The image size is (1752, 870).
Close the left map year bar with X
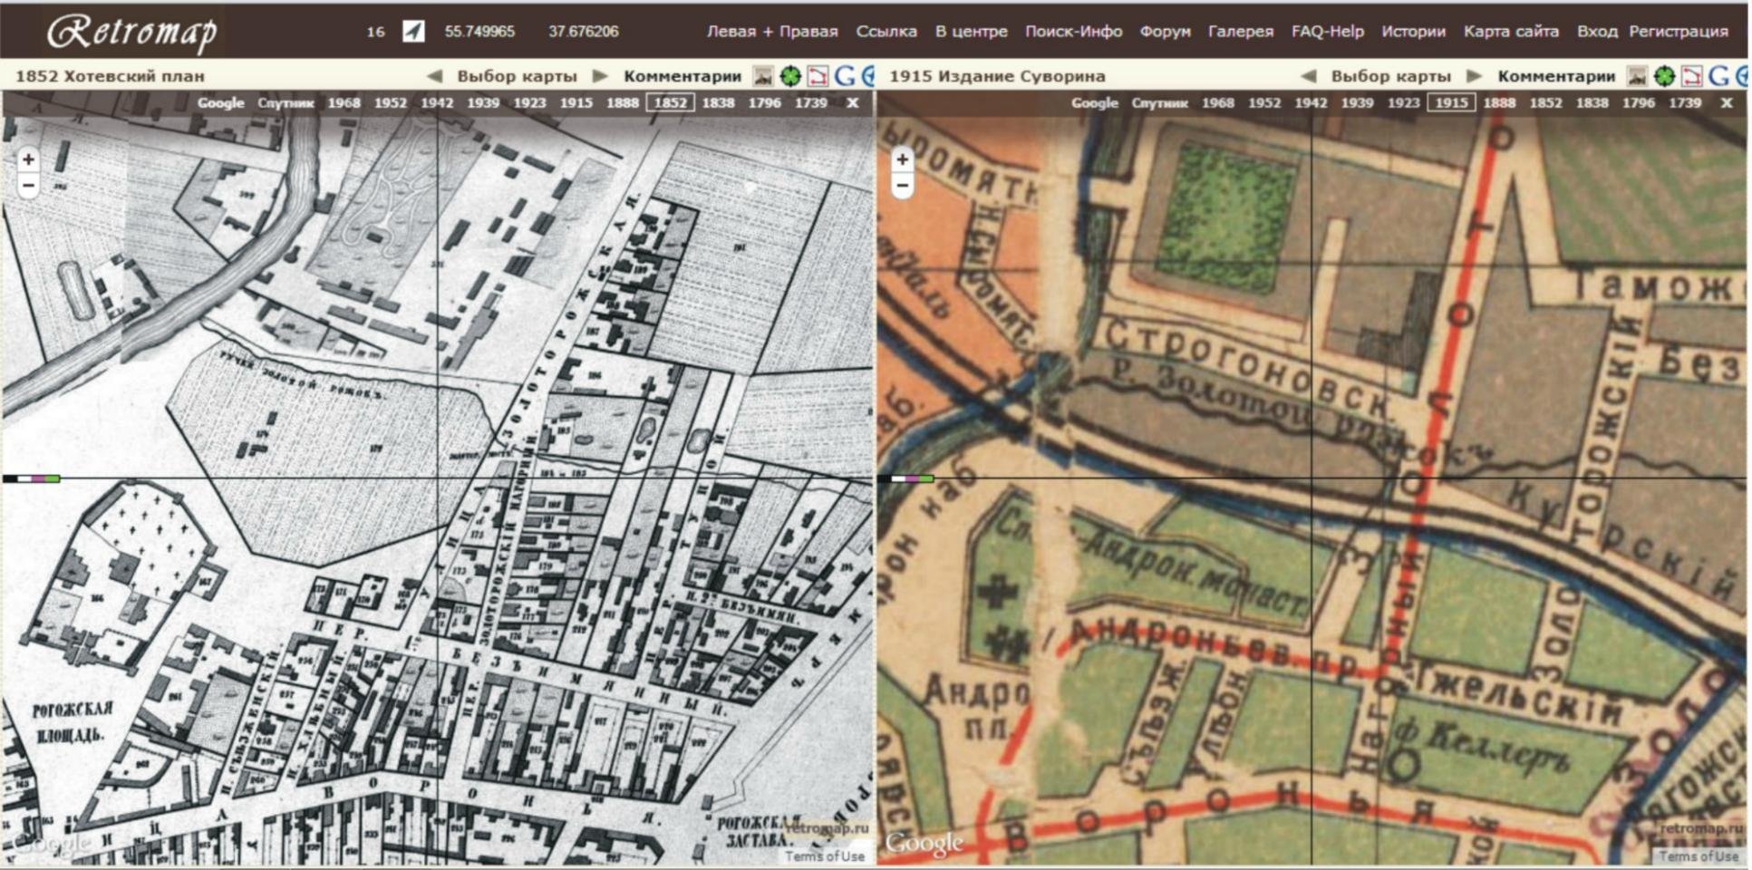(x=852, y=102)
